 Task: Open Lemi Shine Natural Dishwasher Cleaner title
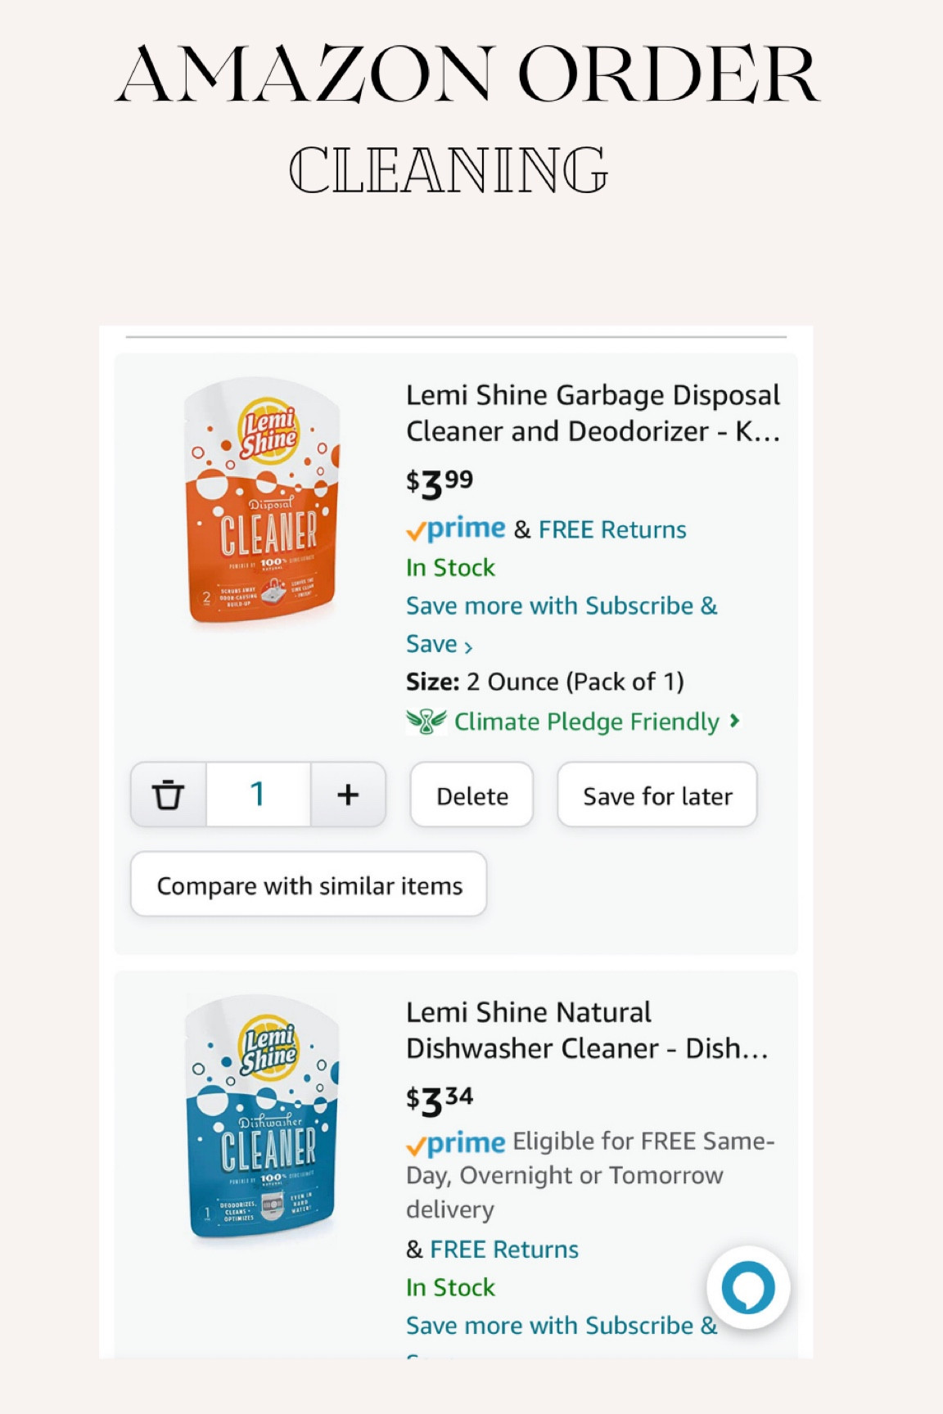586,1030
